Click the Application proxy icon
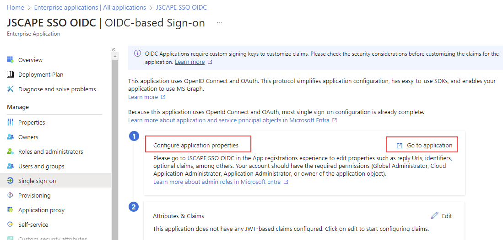Screen dimensions: 503x240 pyautogui.click(x=10, y=210)
